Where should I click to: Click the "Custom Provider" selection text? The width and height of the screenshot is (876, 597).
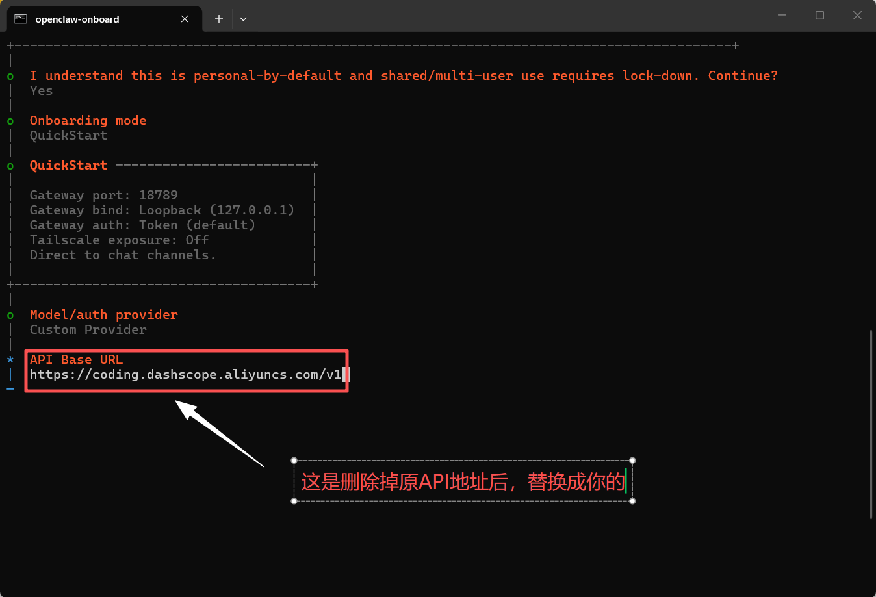point(88,330)
